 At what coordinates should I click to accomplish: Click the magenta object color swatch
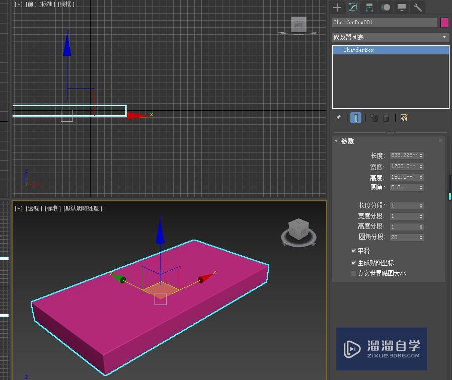click(x=444, y=23)
